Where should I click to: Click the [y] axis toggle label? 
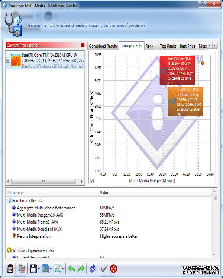click(x=91, y=181)
